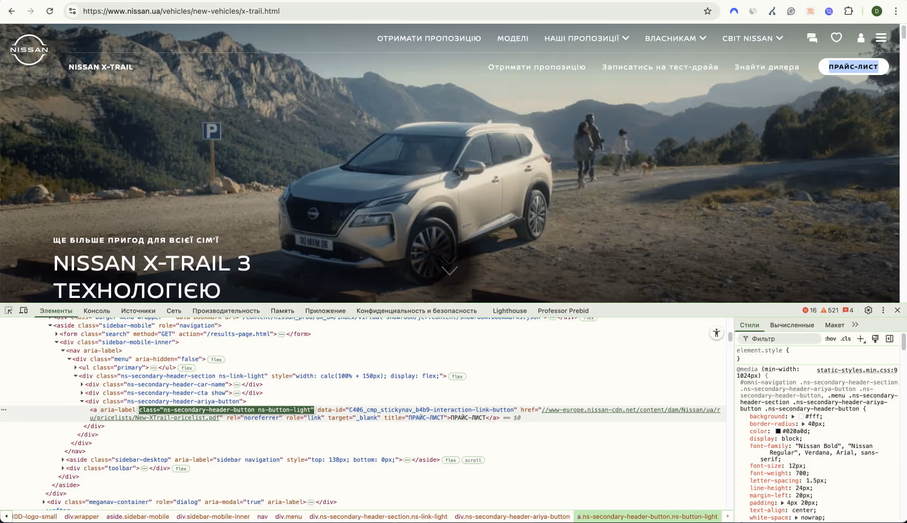Click the browser address bar URL

point(181,11)
